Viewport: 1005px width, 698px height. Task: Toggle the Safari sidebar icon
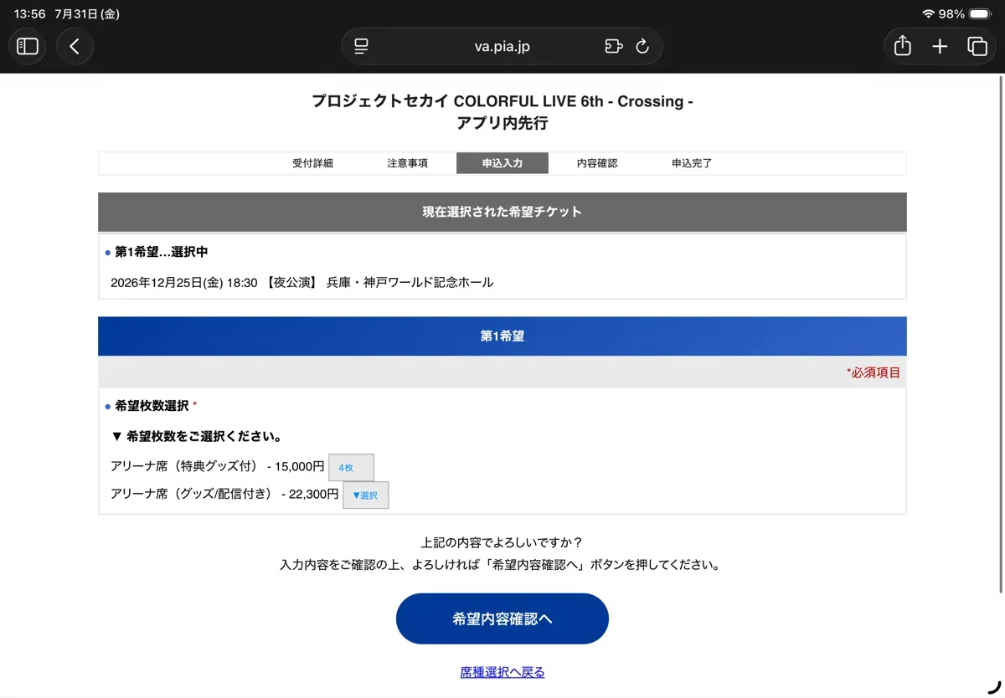click(28, 46)
